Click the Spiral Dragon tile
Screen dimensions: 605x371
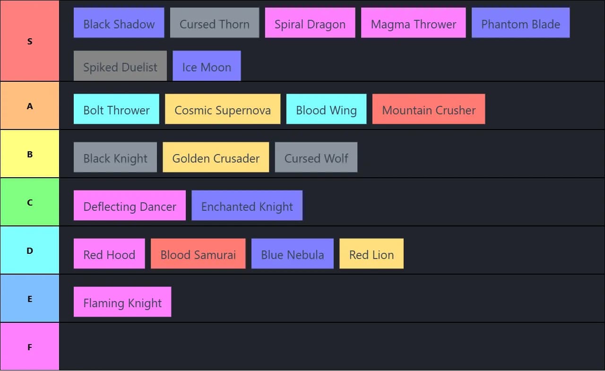(310, 23)
